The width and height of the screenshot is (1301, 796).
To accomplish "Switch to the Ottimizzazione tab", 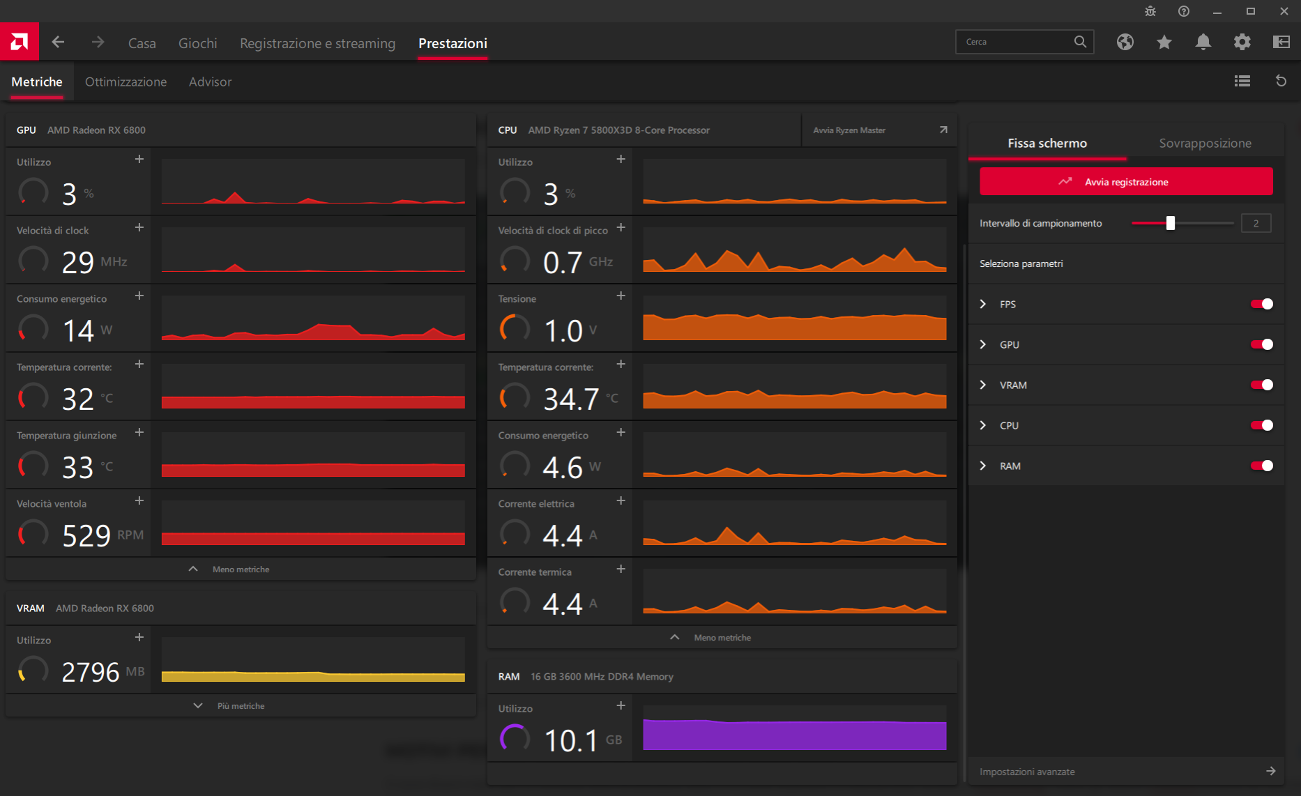I will (125, 82).
